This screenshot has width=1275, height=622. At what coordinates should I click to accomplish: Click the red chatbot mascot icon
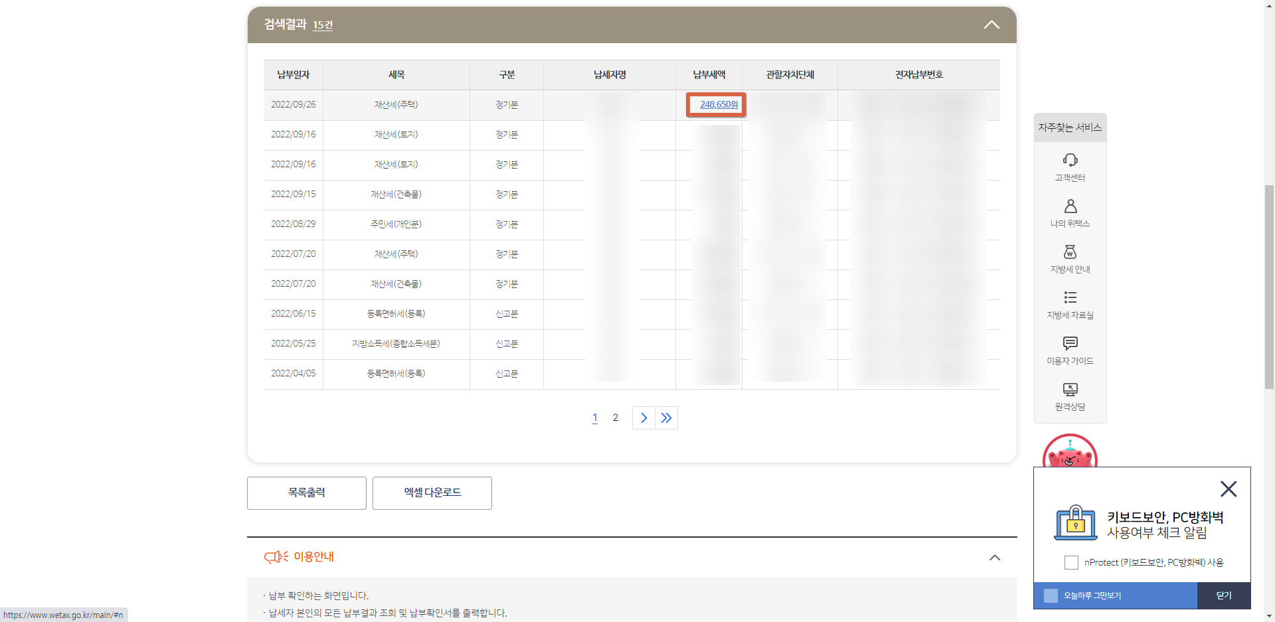pos(1070,451)
